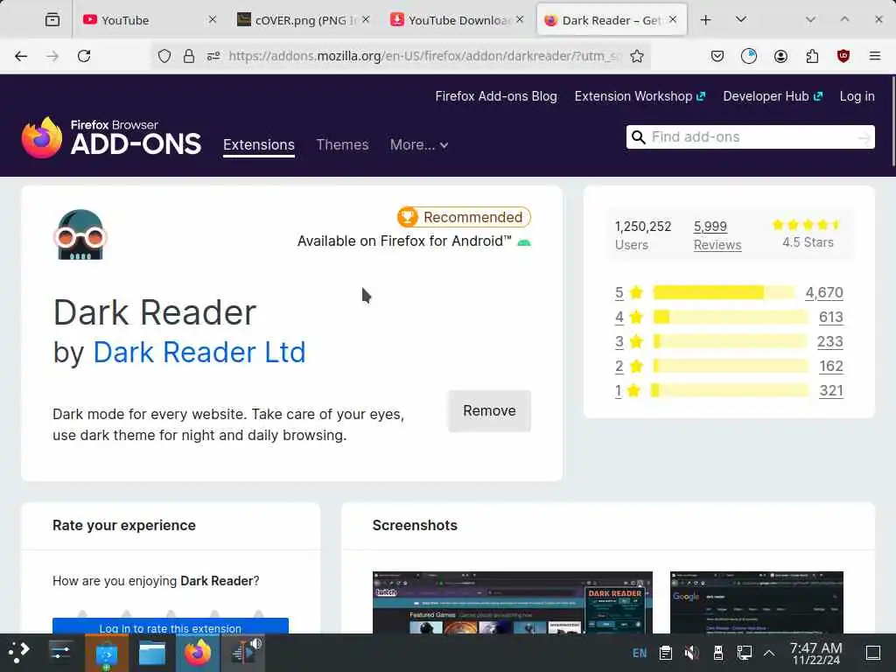Open the Firefox account icon
Screen dimensions: 896x672
click(x=780, y=56)
